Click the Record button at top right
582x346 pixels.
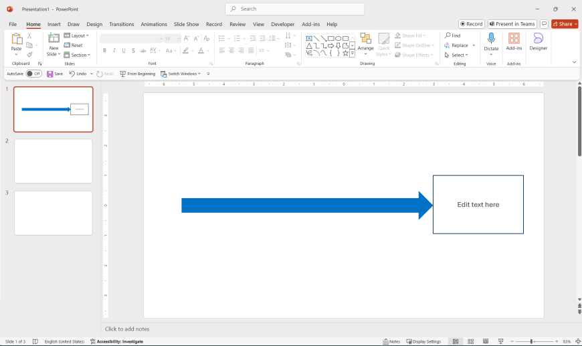[472, 24]
